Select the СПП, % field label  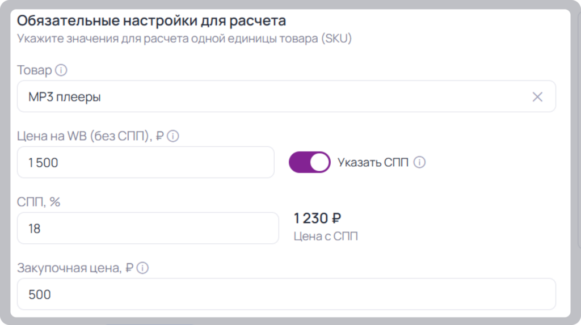tap(39, 202)
